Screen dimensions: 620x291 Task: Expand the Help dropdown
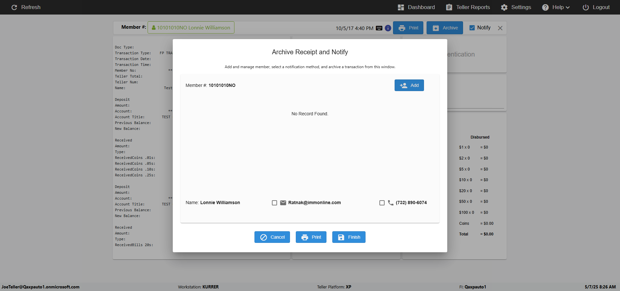(x=556, y=7)
